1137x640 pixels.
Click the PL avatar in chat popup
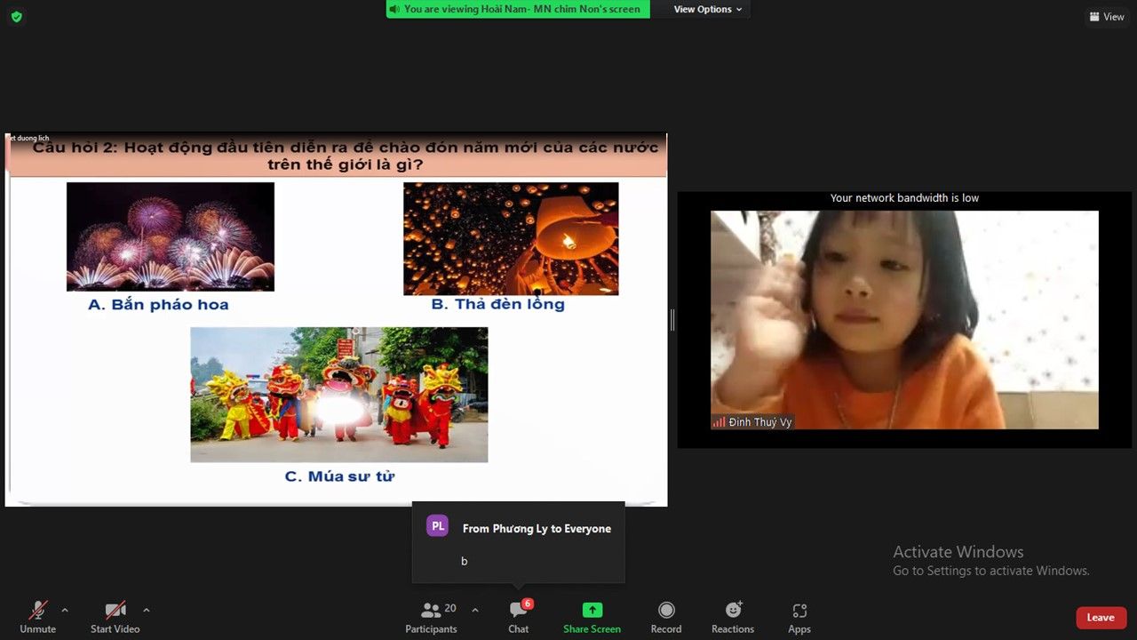[438, 526]
